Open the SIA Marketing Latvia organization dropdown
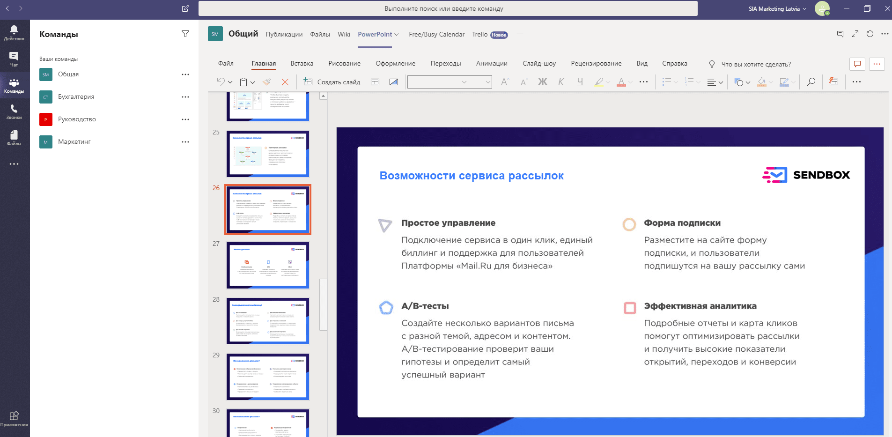This screenshot has height=437, width=892. click(777, 8)
